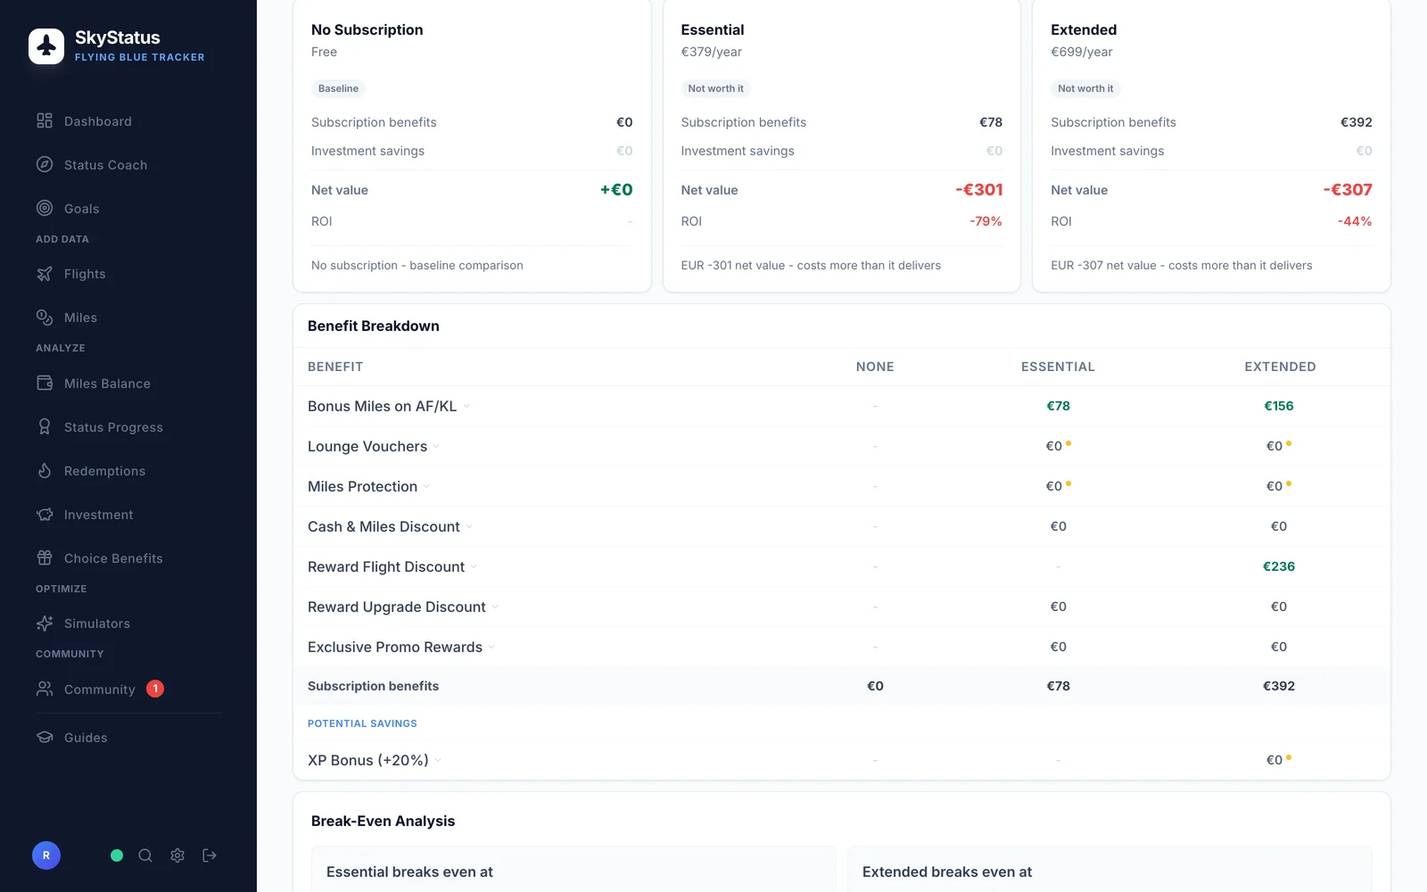Click the Choice Benefits gift icon
1427x892 pixels.
tap(45, 558)
